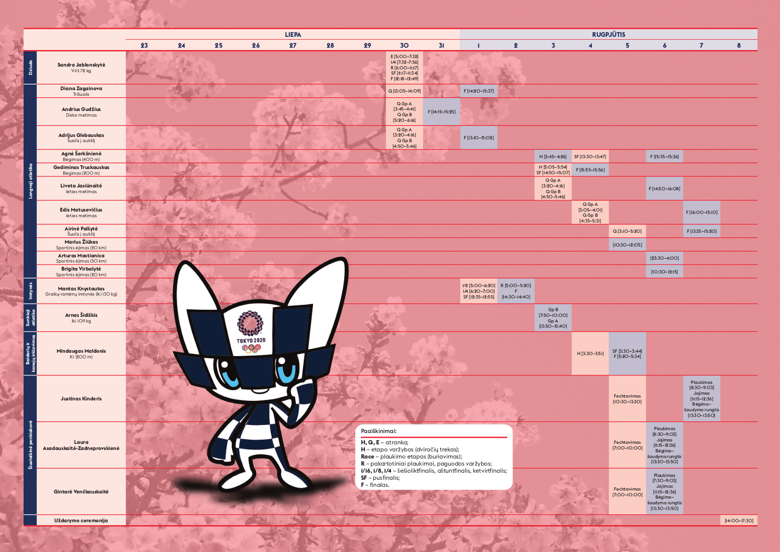780x552 pixels.
Task: Click the August 8 date column header
Action: 739,45
